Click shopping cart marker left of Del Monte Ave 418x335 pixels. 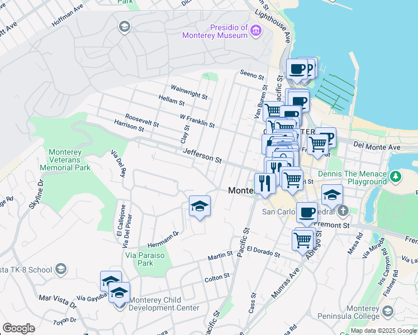click(317, 146)
